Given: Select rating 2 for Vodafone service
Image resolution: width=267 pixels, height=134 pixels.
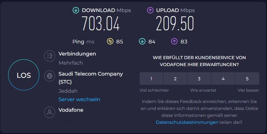Looking at the screenshot, I should coord(175,79).
